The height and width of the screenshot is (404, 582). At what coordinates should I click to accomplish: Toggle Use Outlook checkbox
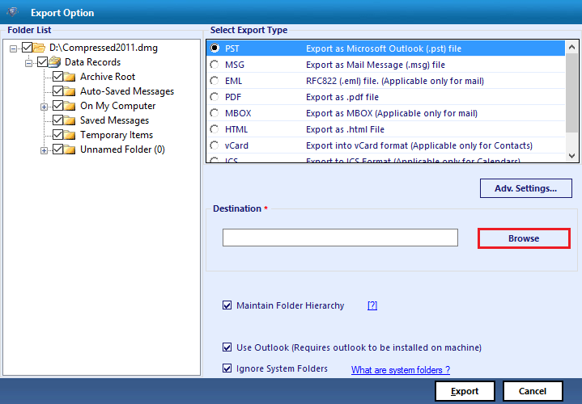pyautogui.click(x=227, y=347)
